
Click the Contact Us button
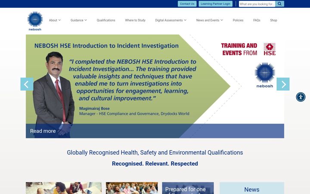coord(187,4)
